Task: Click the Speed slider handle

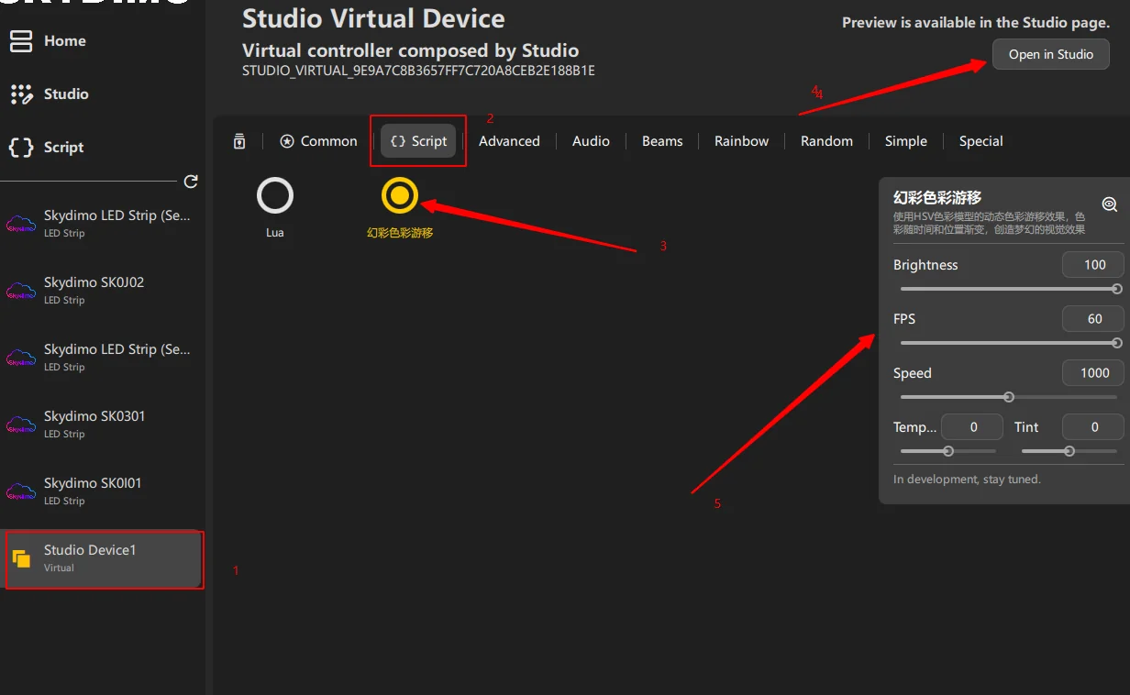Action: [x=1009, y=397]
